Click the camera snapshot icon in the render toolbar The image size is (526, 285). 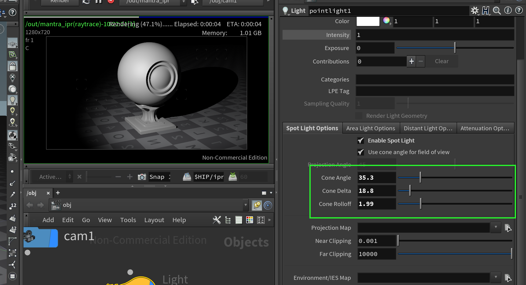coord(142,177)
